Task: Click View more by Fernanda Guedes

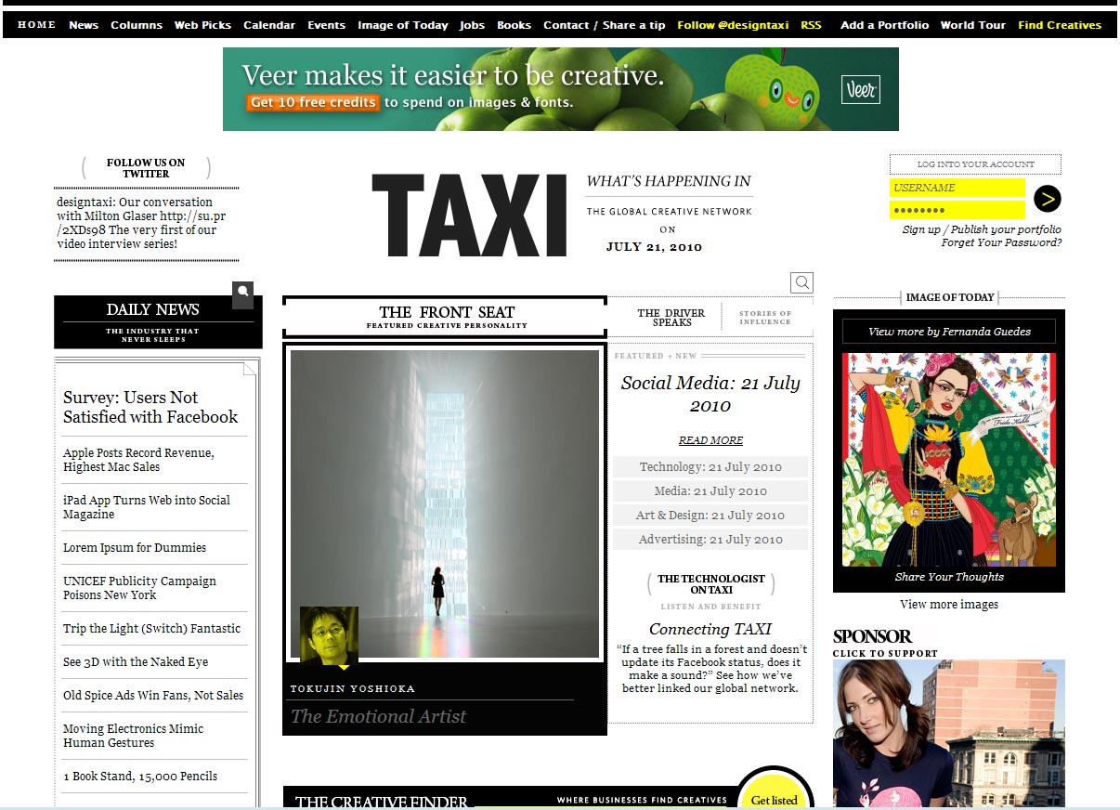Action: [949, 332]
